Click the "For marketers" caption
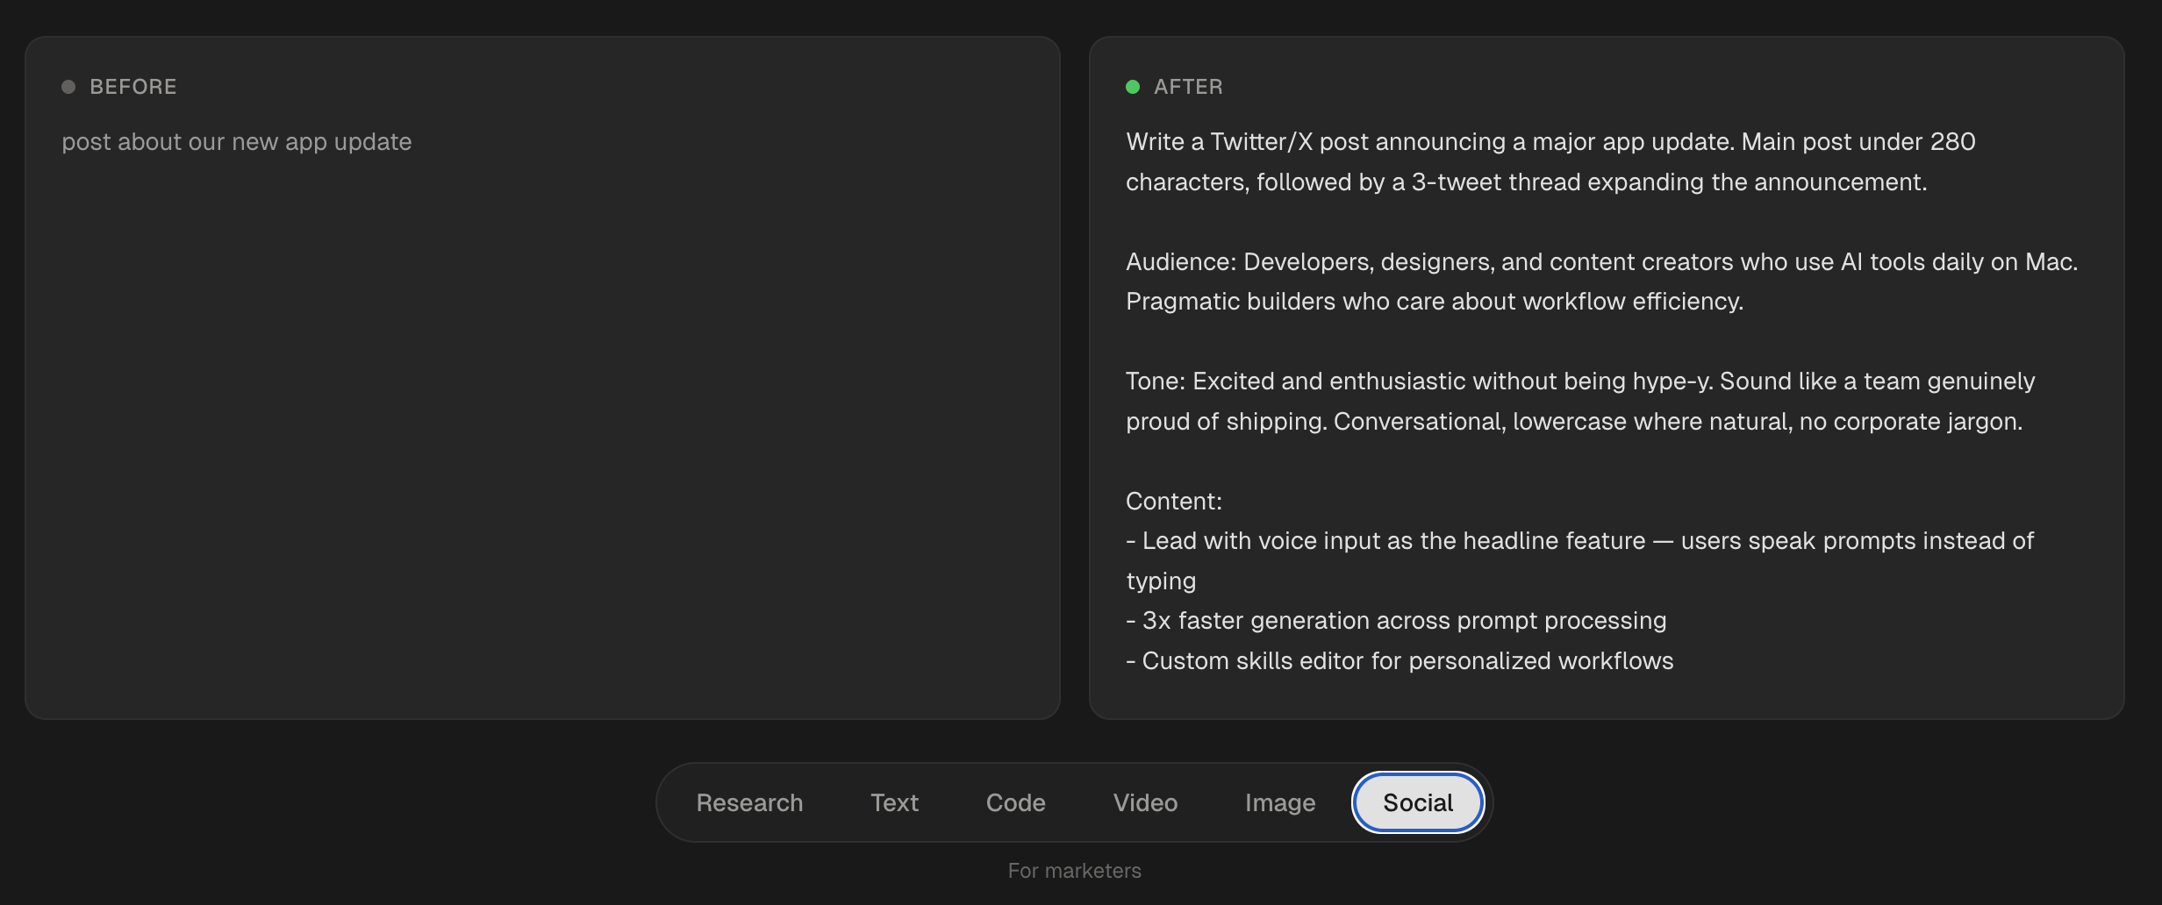This screenshot has height=905, width=2162. (1074, 871)
